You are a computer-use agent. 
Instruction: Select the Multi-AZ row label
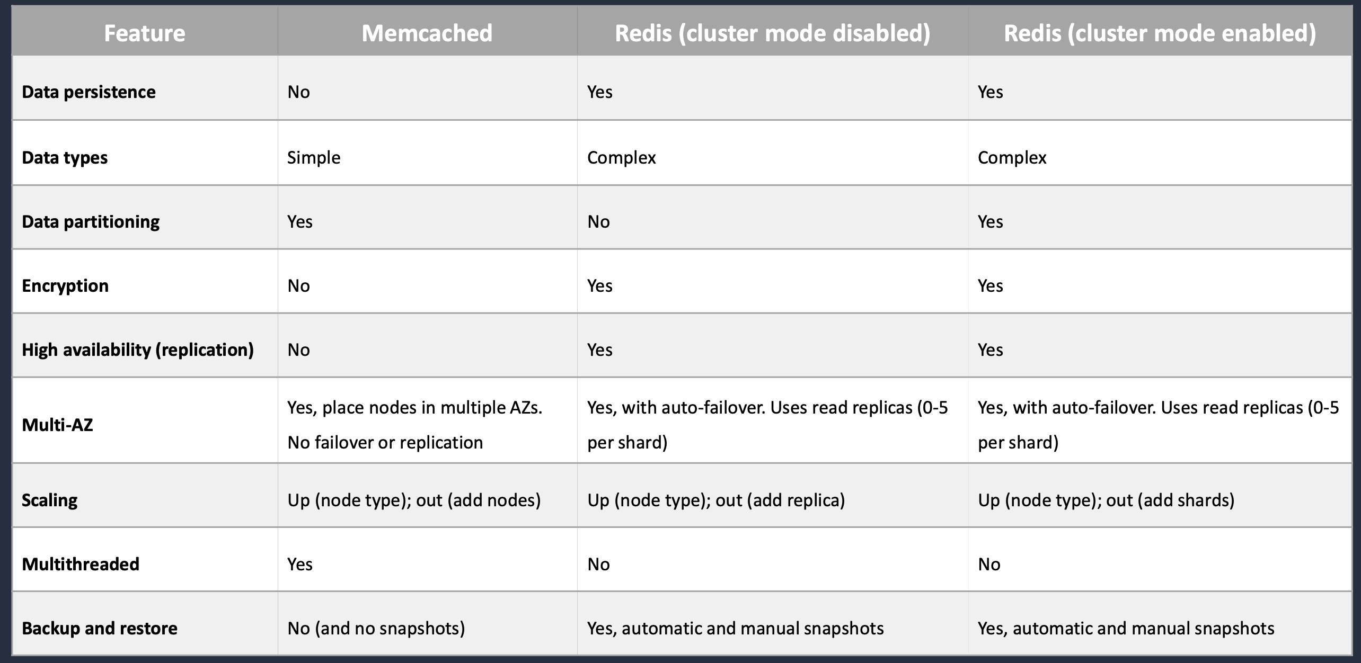tap(57, 425)
